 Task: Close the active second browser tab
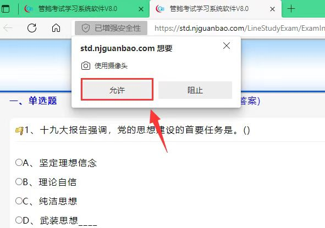[x=273, y=9]
